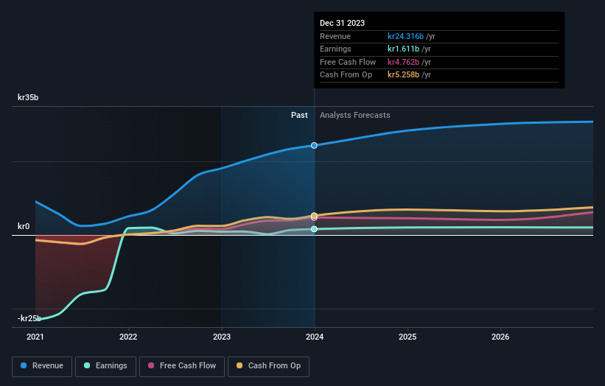605x386 pixels.
Task: Select the Revenue data point at 2024
Action: [x=314, y=145]
